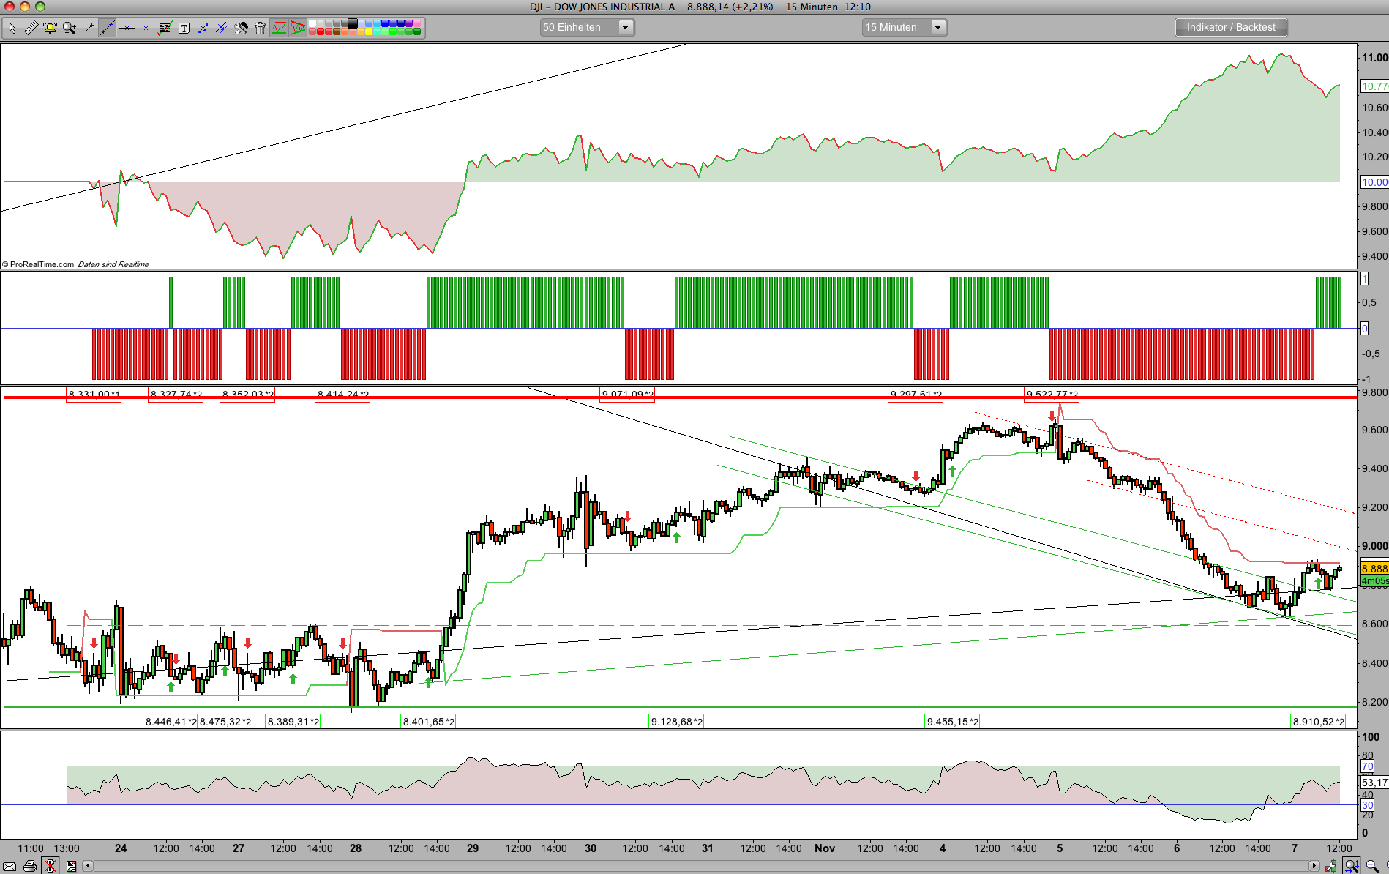This screenshot has width=1389, height=874.
Task: Click the ProRealTime.com copyright link
Action: click(x=38, y=264)
